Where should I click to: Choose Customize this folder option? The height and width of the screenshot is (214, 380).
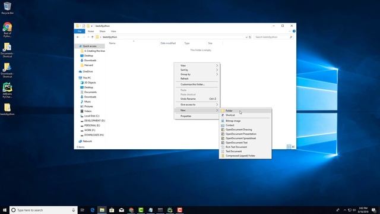tap(197, 84)
